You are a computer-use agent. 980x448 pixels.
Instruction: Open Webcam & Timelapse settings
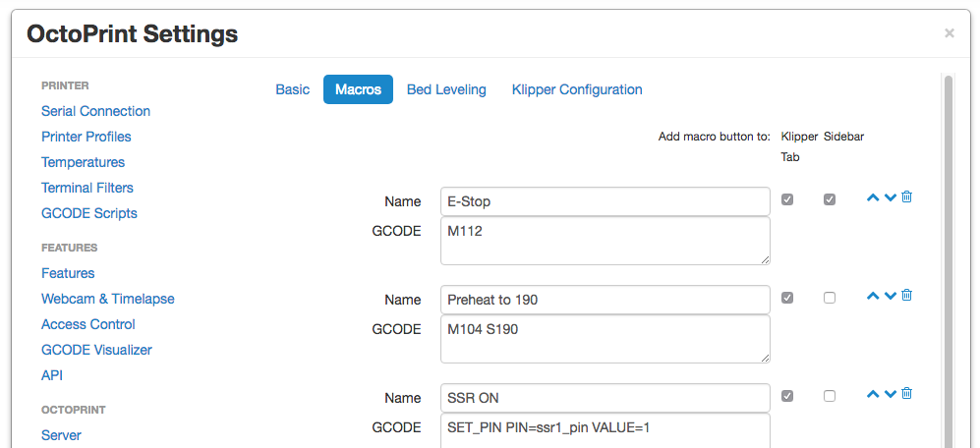[x=108, y=300]
